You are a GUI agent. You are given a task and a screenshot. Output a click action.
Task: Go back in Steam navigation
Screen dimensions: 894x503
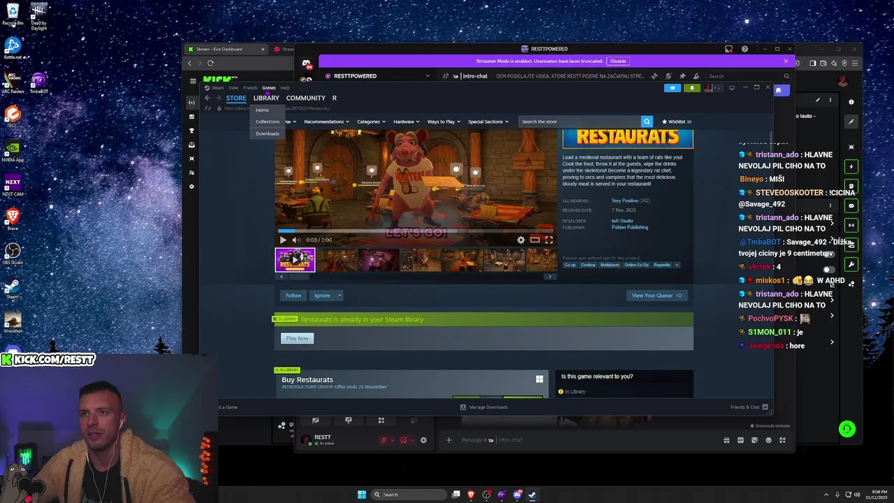[207, 98]
